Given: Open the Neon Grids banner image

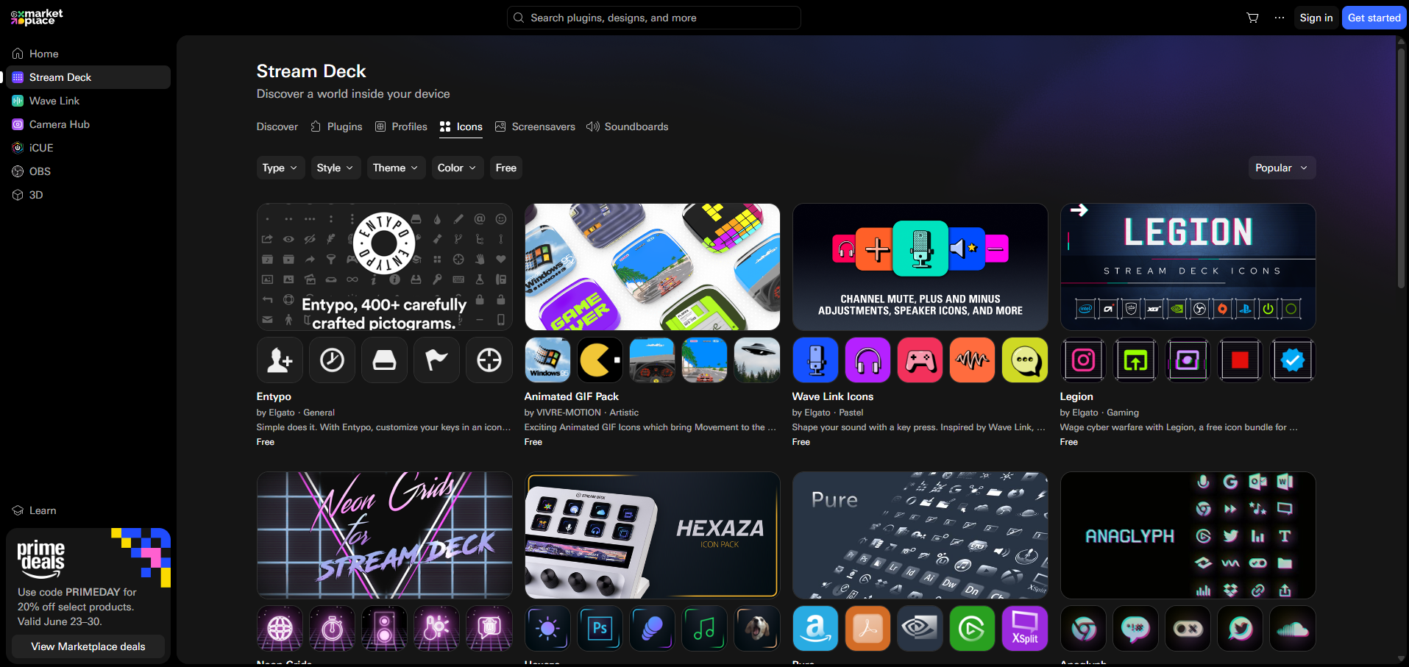Looking at the screenshot, I should pos(384,535).
